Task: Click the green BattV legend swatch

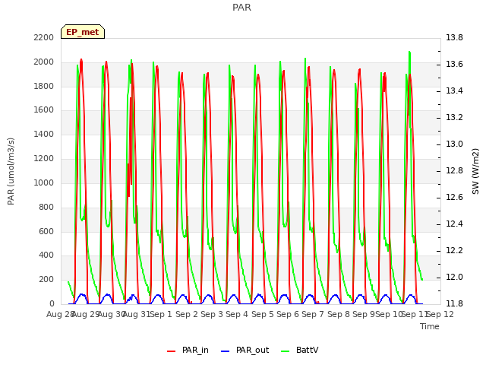Action: [x=285, y=351]
